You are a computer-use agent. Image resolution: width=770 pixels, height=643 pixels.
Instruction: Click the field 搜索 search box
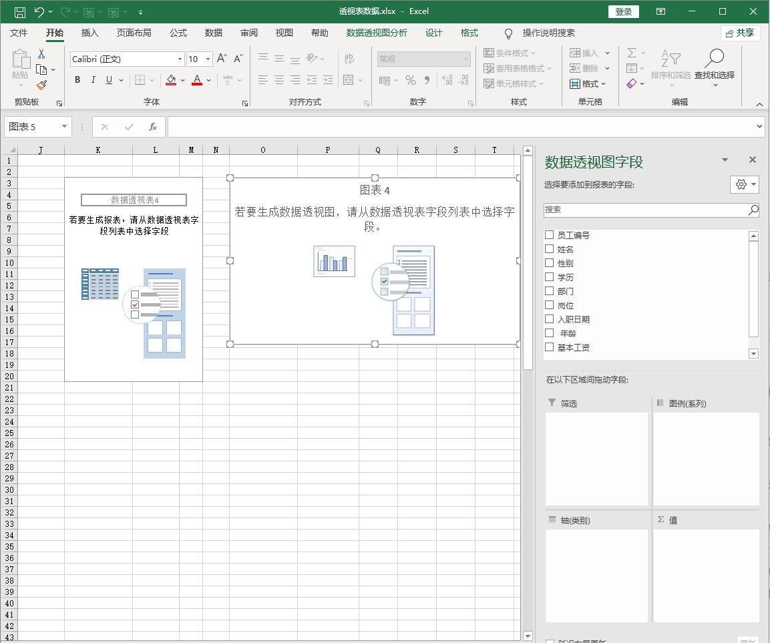pyautogui.click(x=644, y=210)
